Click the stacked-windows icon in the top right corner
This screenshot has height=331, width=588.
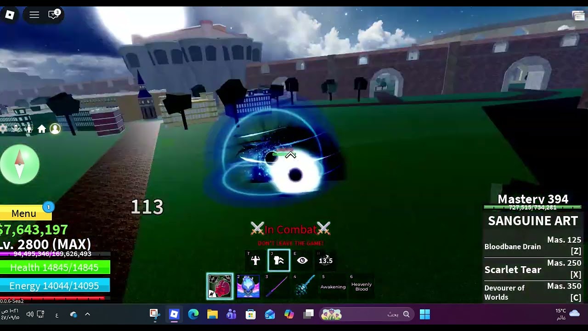pyautogui.click(x=578, y=16)
